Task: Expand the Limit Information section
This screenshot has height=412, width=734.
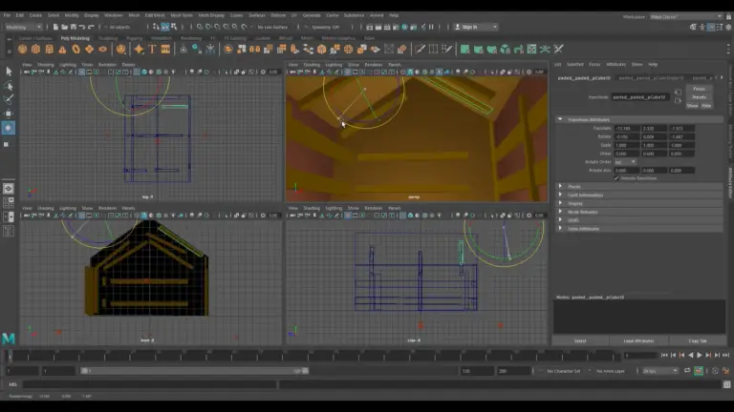Action: (560, 195)
